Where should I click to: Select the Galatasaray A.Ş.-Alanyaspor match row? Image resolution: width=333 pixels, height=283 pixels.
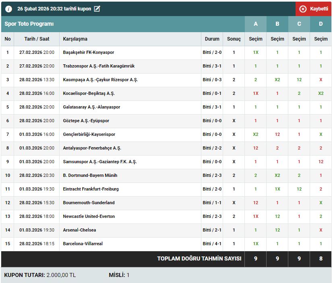pyautogui.click(x=91, y=107)
